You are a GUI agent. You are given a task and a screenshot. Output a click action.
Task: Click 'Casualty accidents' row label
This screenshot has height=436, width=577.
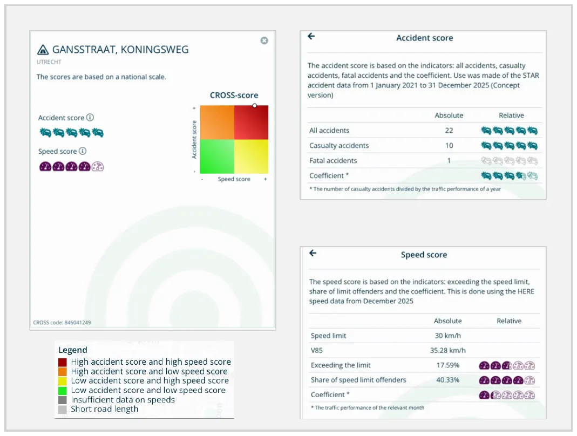pos(339,146)
